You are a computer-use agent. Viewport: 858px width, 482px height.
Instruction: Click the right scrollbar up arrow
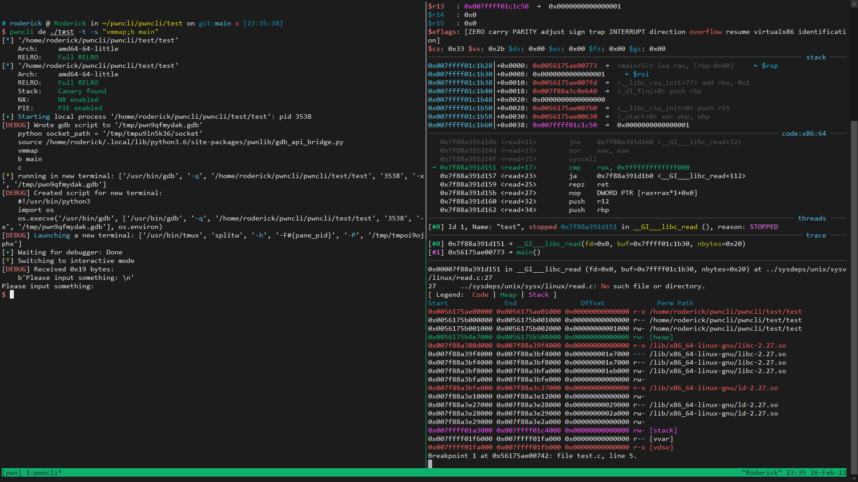[x=854, y=4]
